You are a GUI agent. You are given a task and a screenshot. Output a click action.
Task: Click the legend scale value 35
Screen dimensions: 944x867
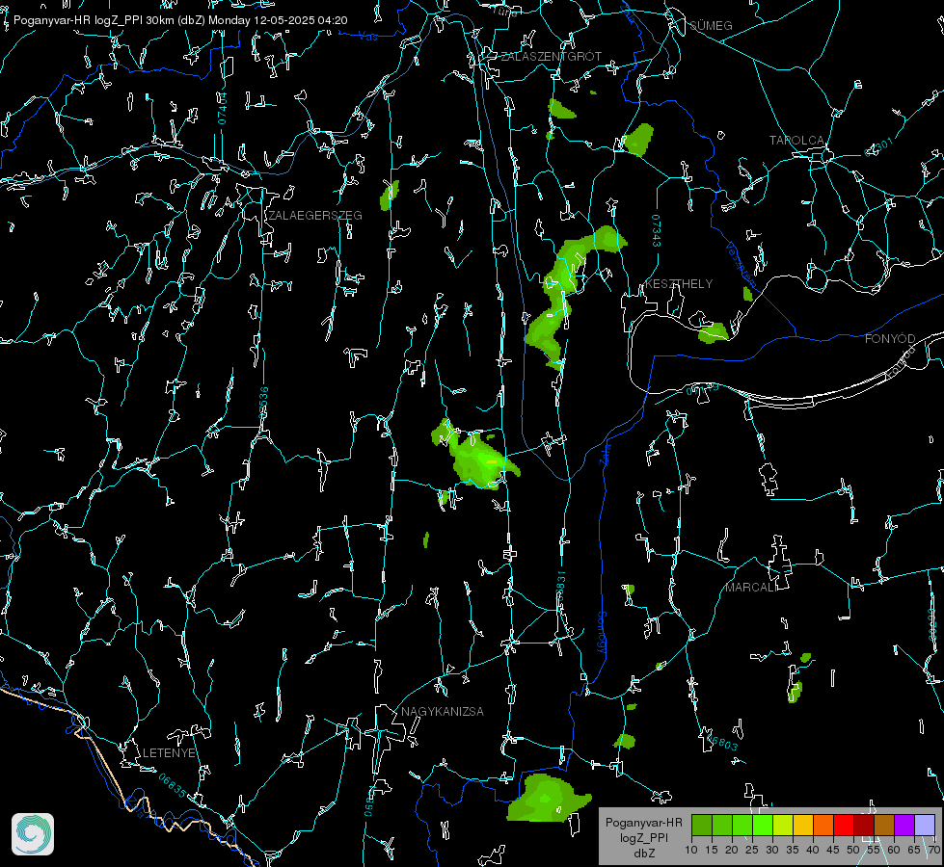pos(793,850)
